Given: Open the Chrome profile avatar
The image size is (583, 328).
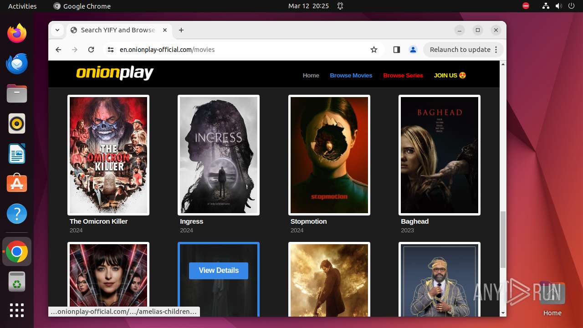Looking at the screenshot, I should point(413,50).
